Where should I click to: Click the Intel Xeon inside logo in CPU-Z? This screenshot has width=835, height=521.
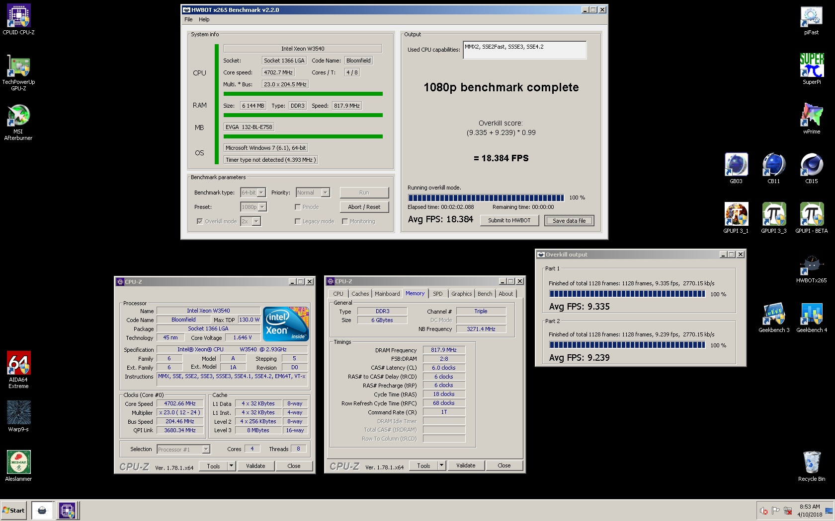coord(286,324)
